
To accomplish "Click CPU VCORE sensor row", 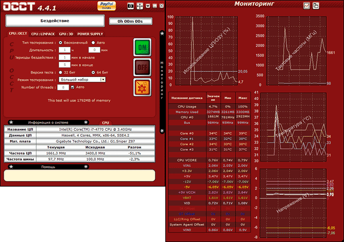I will [210, 160].
